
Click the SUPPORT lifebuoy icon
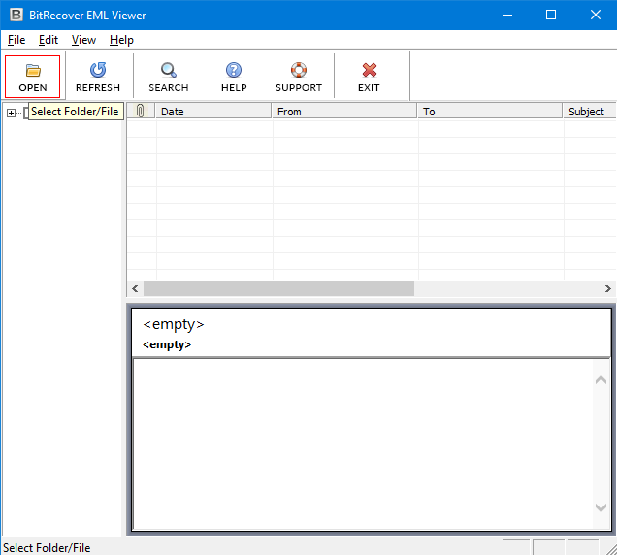coord(299,70)
